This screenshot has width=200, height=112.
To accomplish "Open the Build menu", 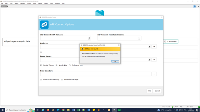I will point(35,3).
